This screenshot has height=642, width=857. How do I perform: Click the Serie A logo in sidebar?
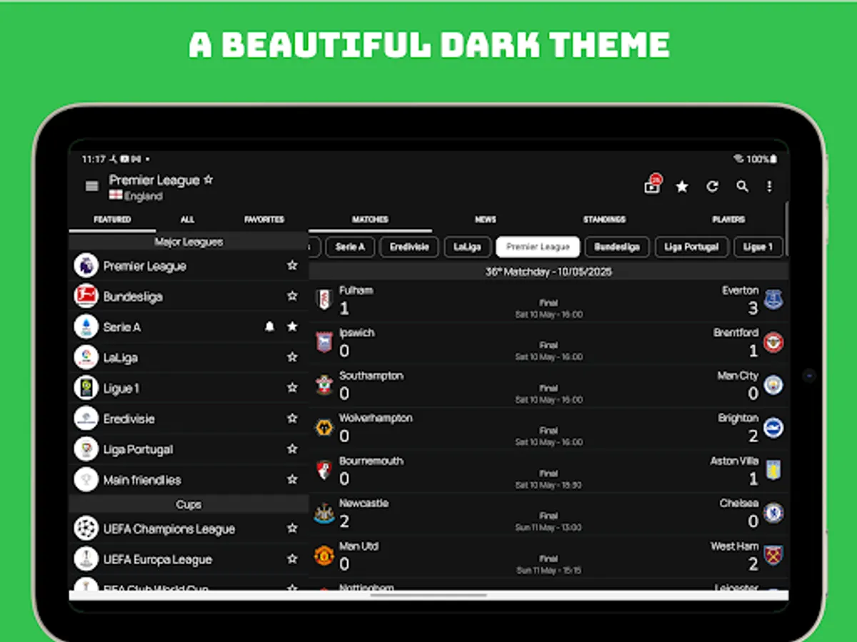point(86,327)
